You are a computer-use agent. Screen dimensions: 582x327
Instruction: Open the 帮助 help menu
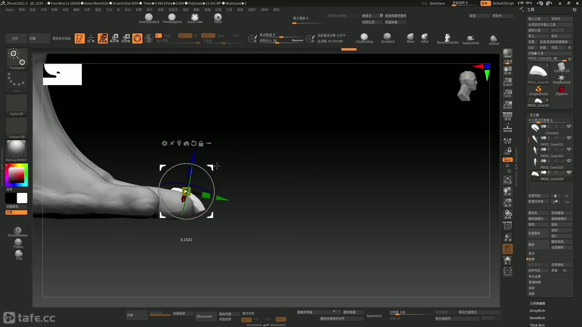pos(276,10)
